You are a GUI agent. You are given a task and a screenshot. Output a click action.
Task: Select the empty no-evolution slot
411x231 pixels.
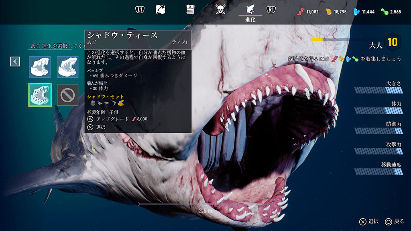[x=67, y=95]
